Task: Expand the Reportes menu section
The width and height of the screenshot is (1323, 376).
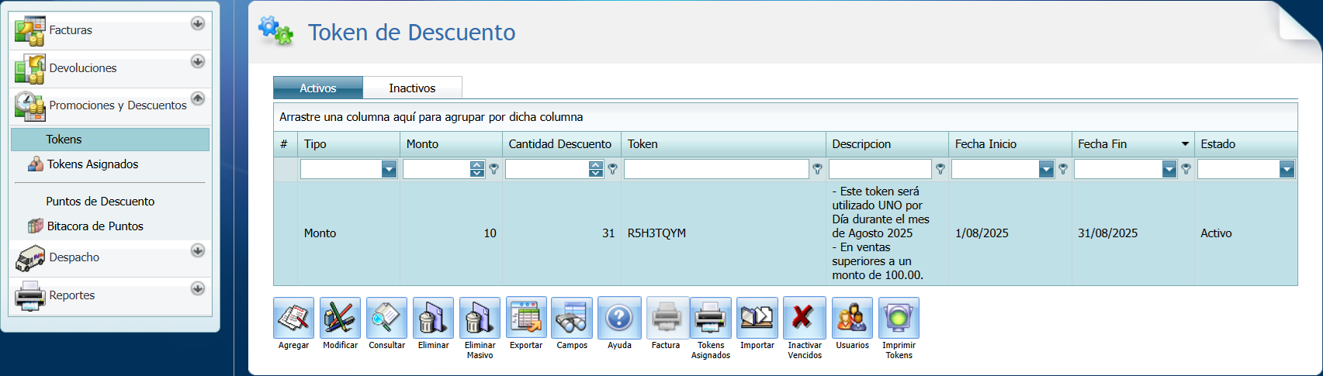Action: pyautogui.click(x=198, y=288)
